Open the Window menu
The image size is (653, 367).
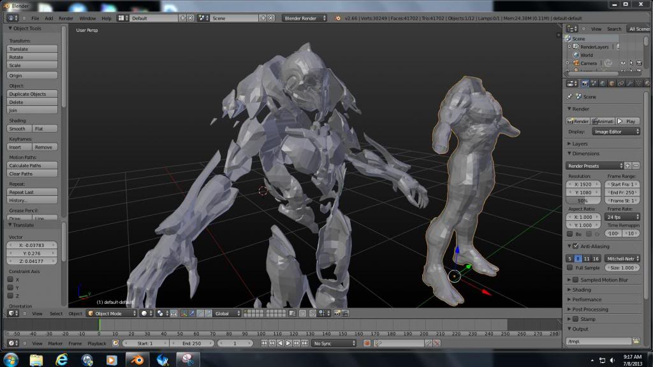tap(87, 19)
